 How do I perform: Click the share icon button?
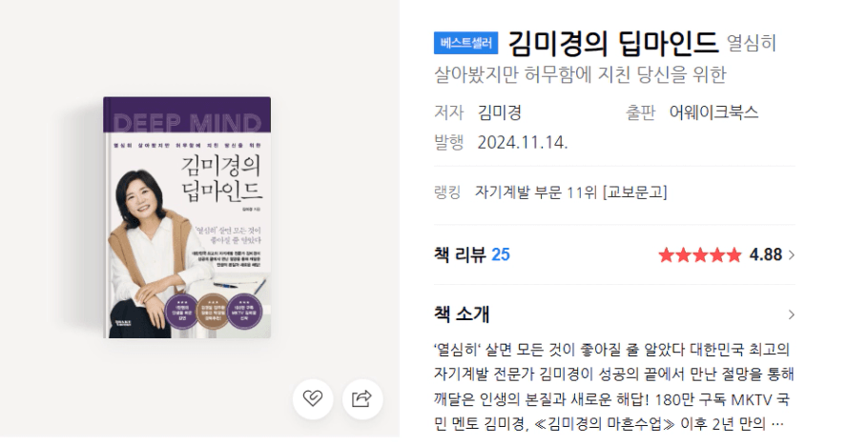coord(362,399)
